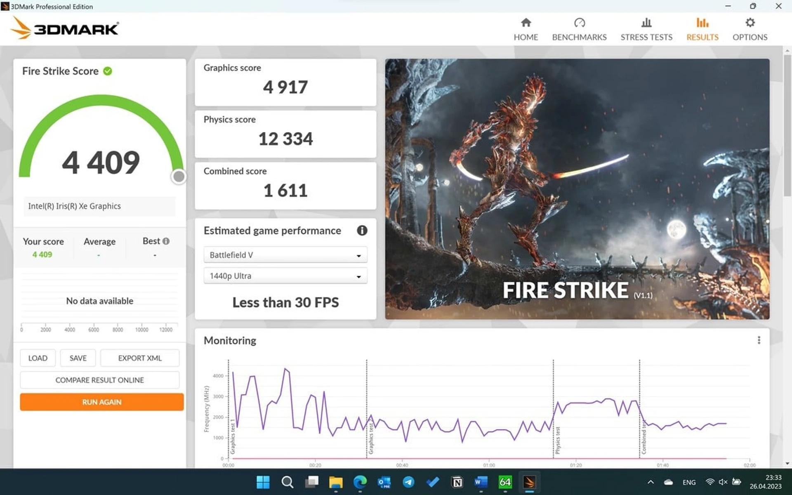Go to the HOME tab
The width and height of the screenshot is (792, 495).
click(x=526, y=30)
